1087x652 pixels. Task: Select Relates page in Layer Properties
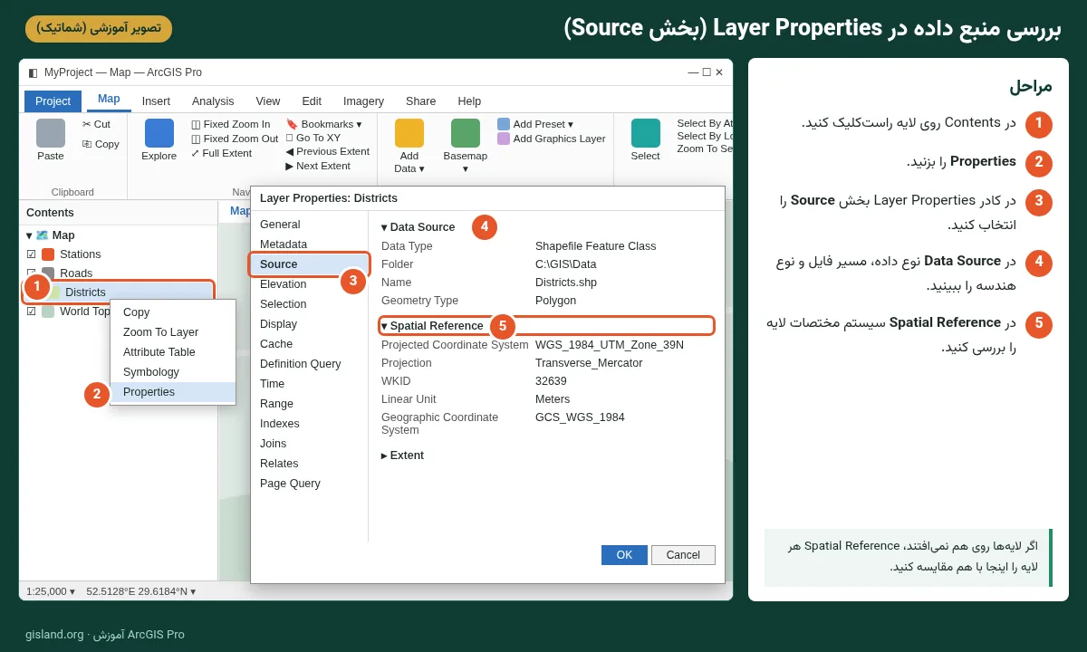pos(310,464)
